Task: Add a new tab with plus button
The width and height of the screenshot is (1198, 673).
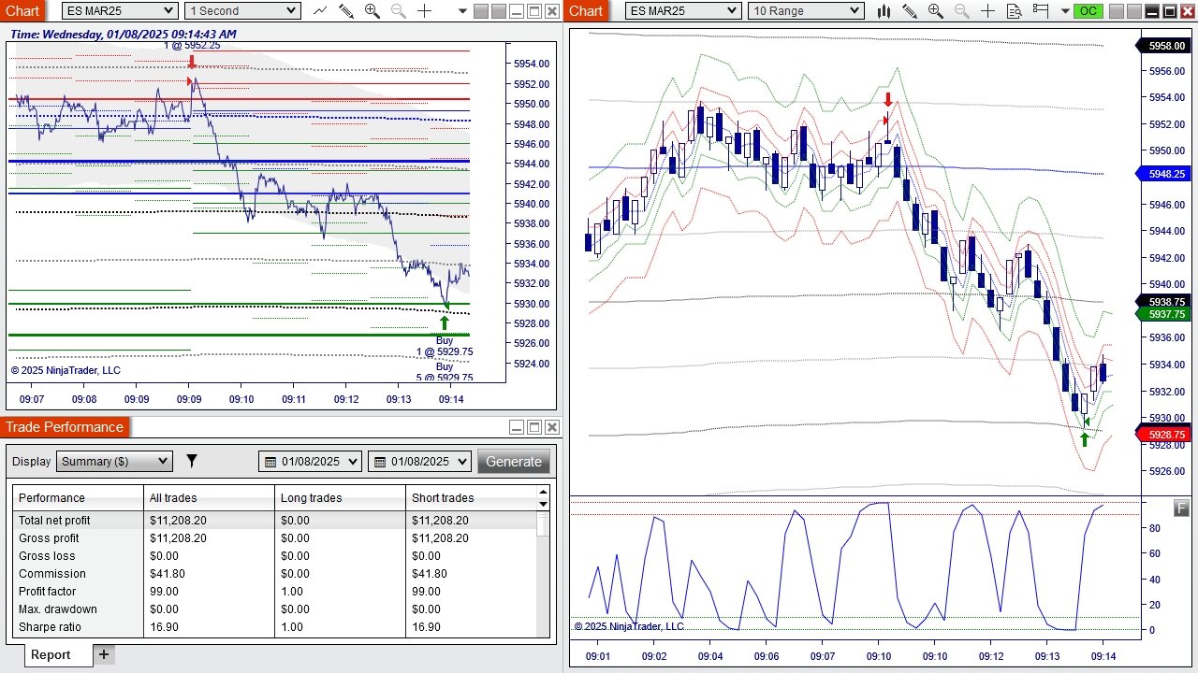Action: pyautogui.click(x=104, y=654)
